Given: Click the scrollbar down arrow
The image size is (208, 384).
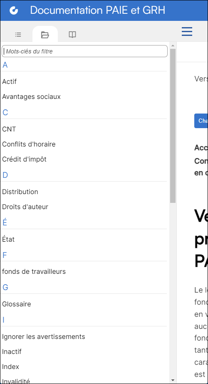Looking at the screenshot, I should pos(173,380).
